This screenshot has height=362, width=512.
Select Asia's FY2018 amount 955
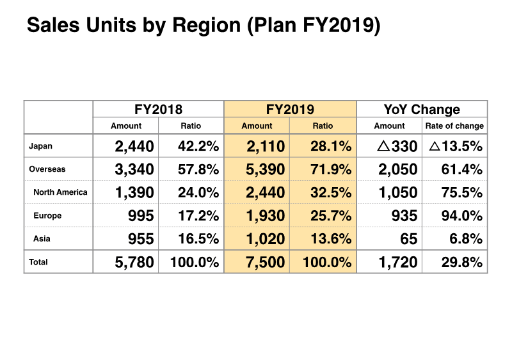point(141,239)
